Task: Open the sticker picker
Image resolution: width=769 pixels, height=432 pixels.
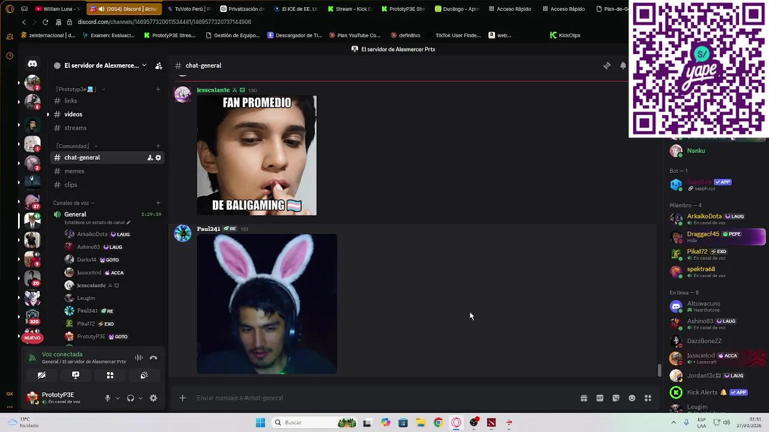Action: tap(616, 398)
